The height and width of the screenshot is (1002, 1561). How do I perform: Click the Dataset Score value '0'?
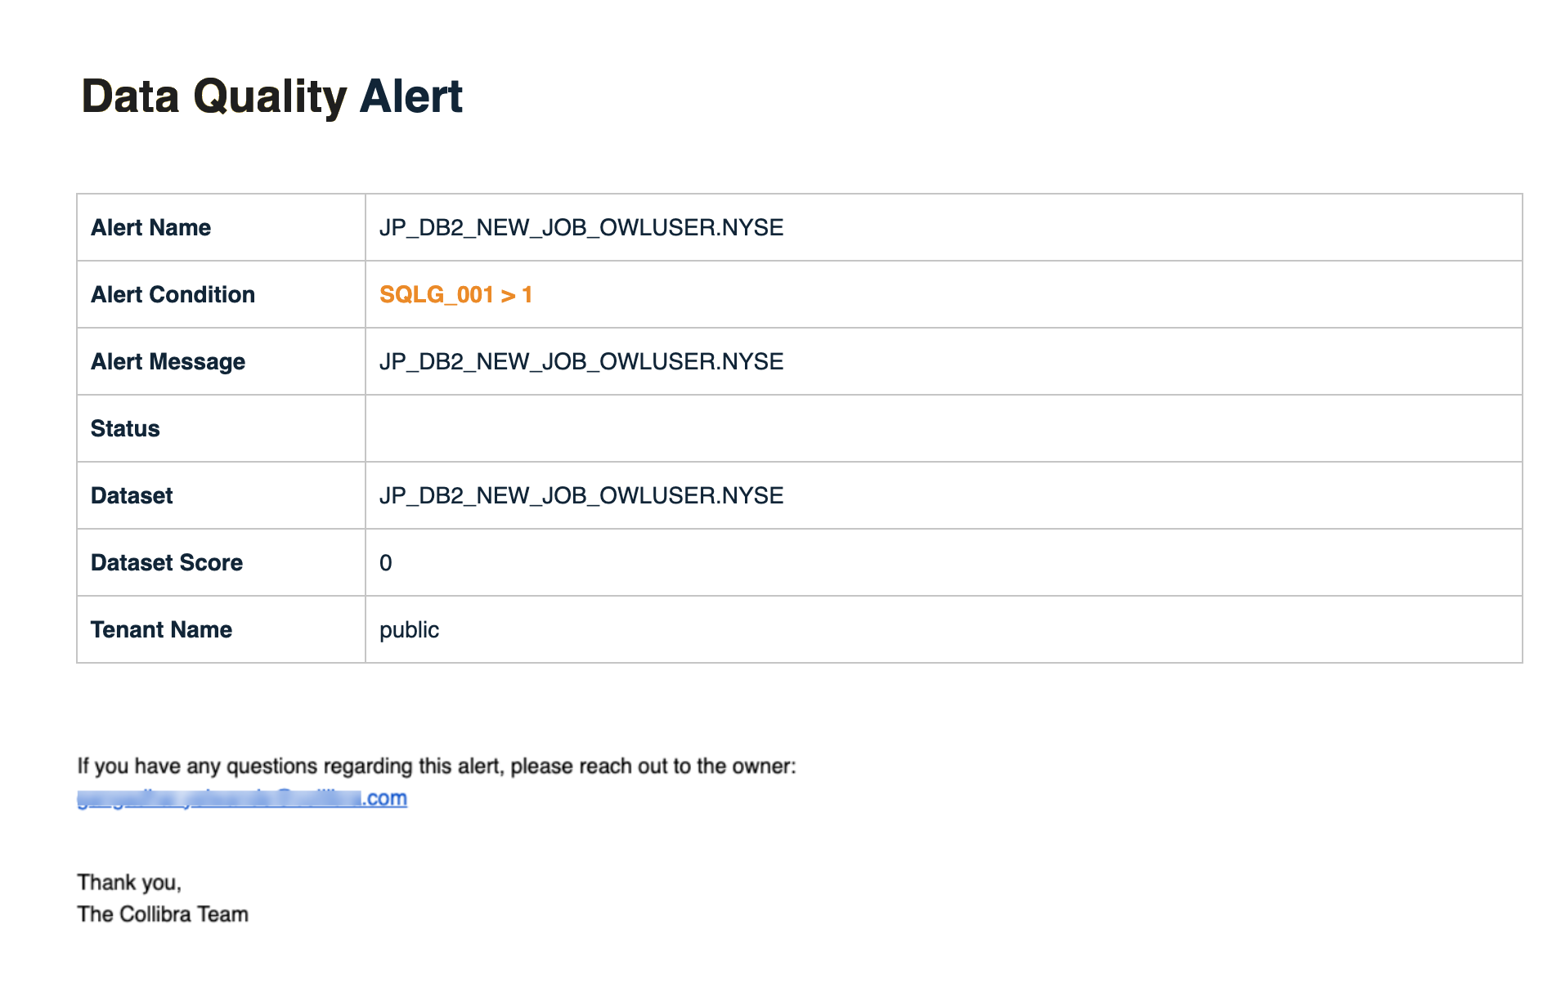coord(386,562)
